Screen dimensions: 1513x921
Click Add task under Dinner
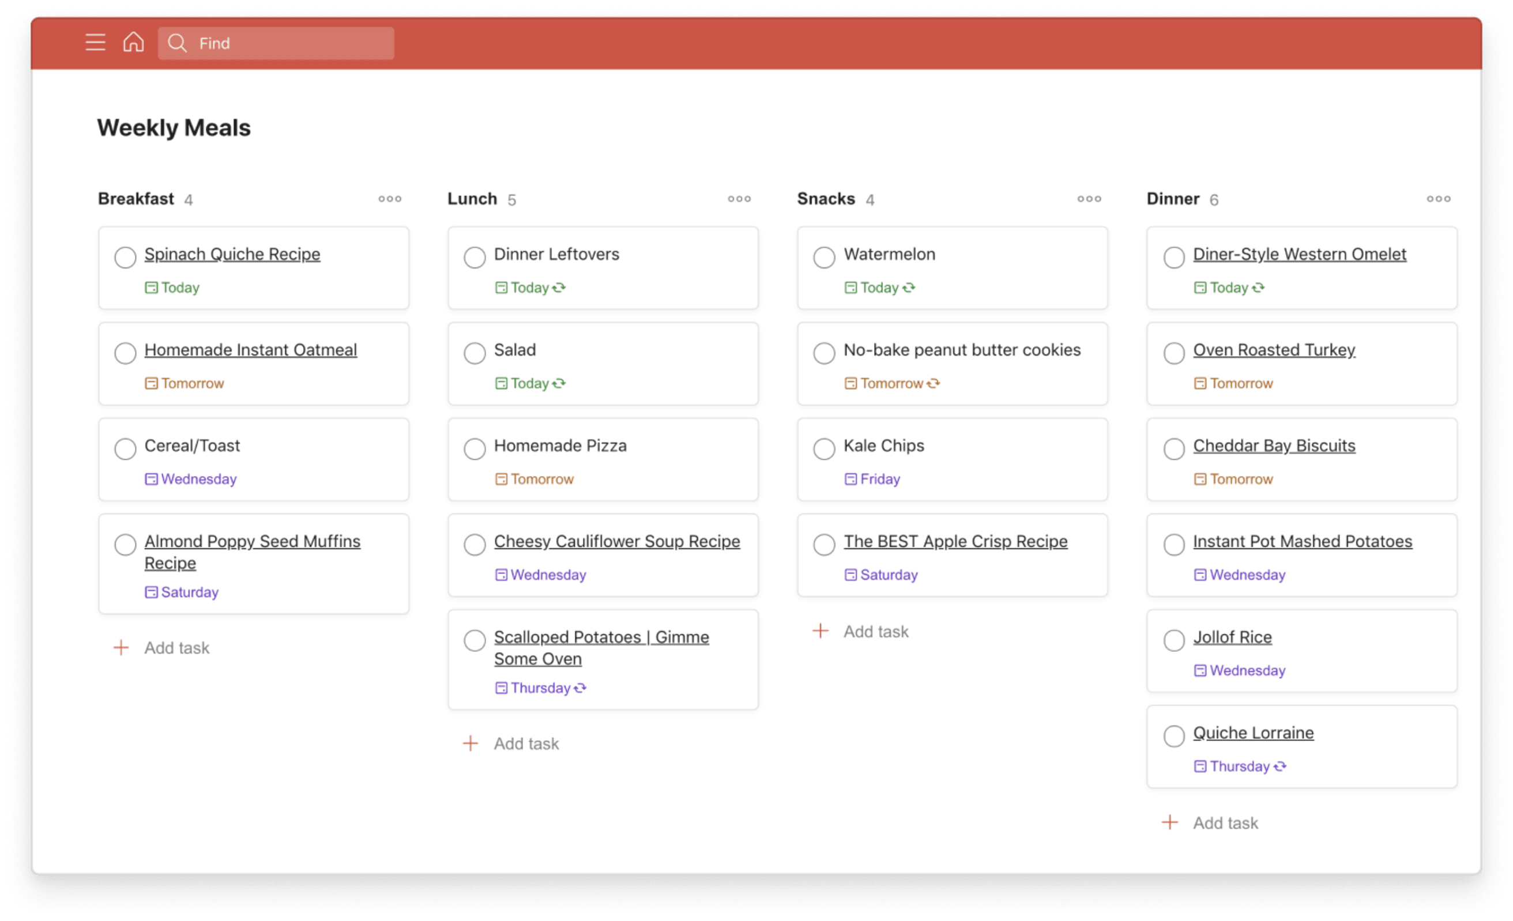click(x=1226, y=823)
